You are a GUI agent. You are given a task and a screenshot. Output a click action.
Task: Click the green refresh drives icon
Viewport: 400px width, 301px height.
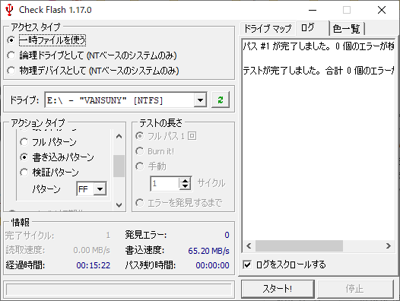click(x=221, y=100)
